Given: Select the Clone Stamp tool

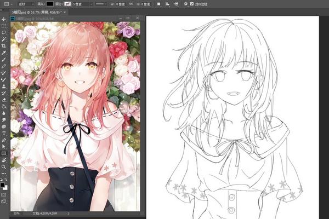Looking at the screenshot, I should tap(4, 87).
